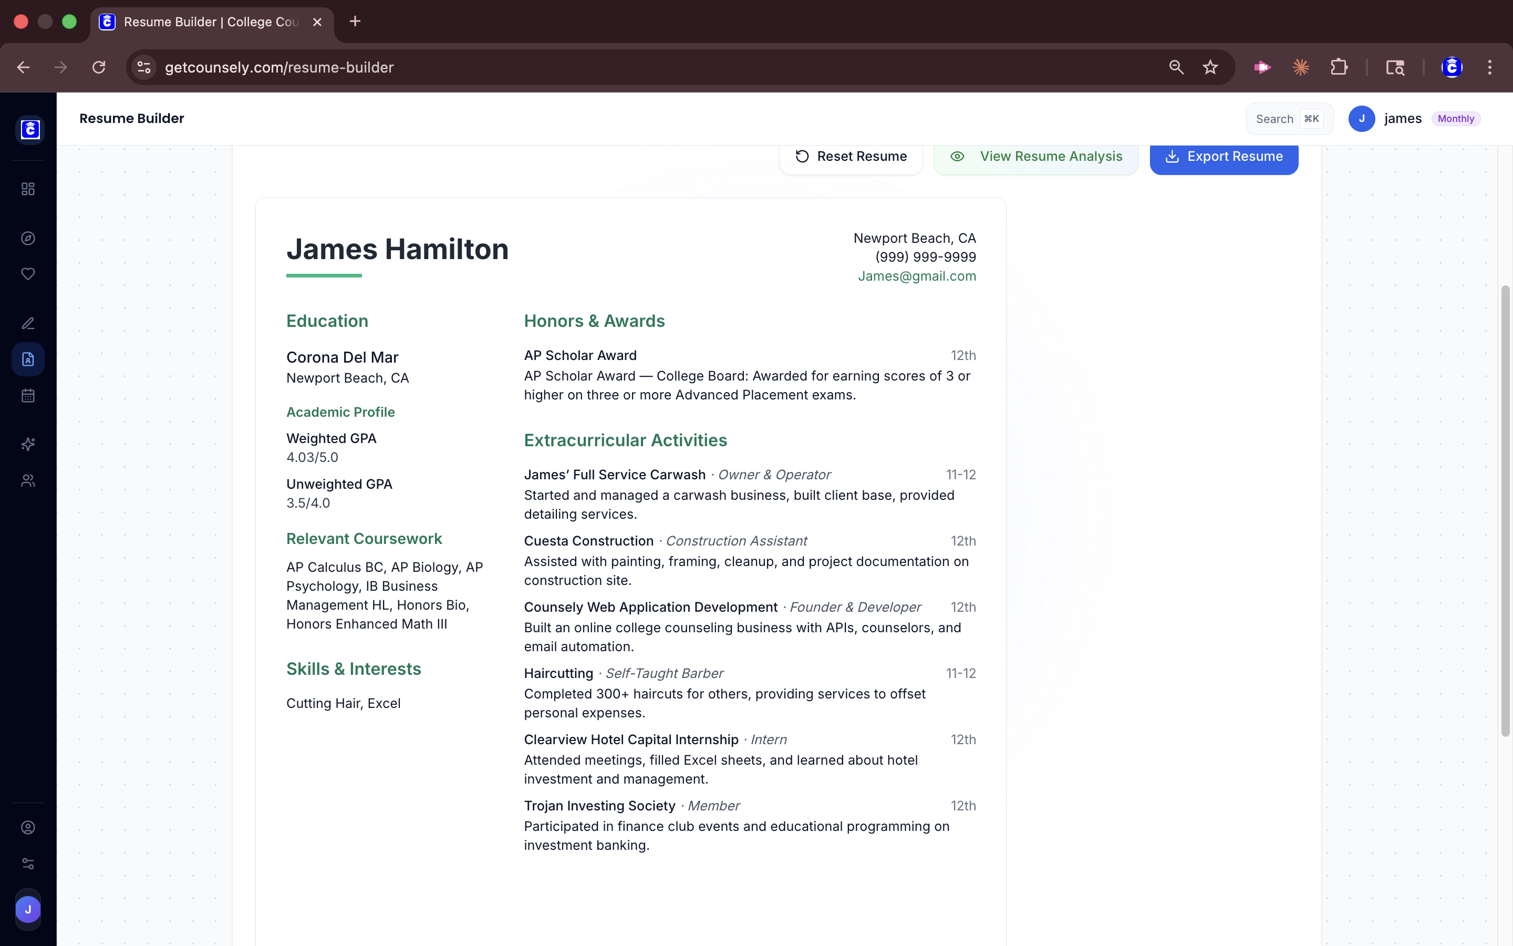
Task: Open the community people icon in sidebar
Action: [28, 480]
